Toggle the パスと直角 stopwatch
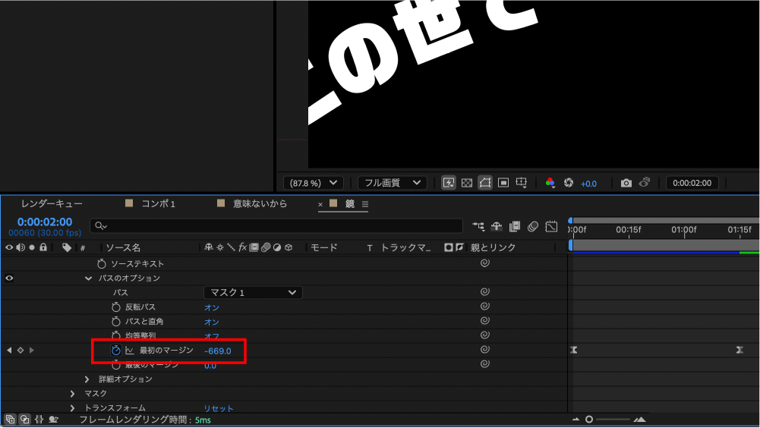760x428 pixels. [116, 321]
